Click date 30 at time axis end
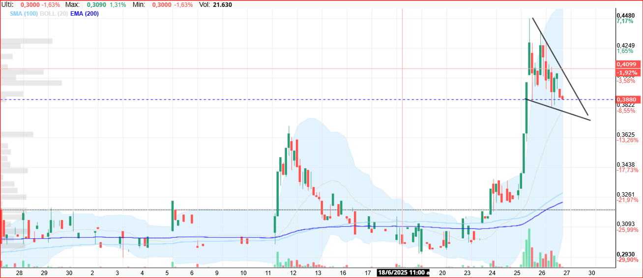Image resolution: width=643 pixels, height=278 pixels. point(591,273)
